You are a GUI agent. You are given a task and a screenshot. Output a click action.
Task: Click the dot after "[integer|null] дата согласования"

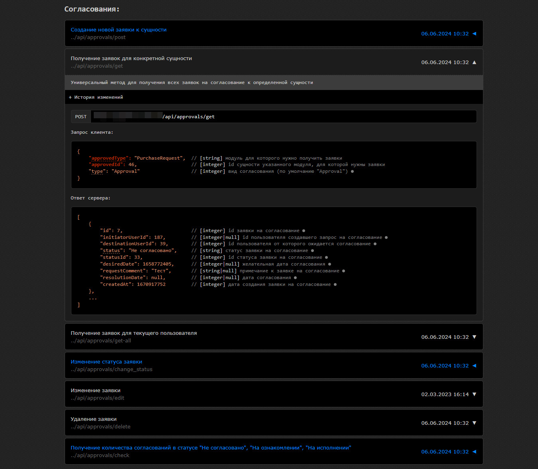click(296, 278)
